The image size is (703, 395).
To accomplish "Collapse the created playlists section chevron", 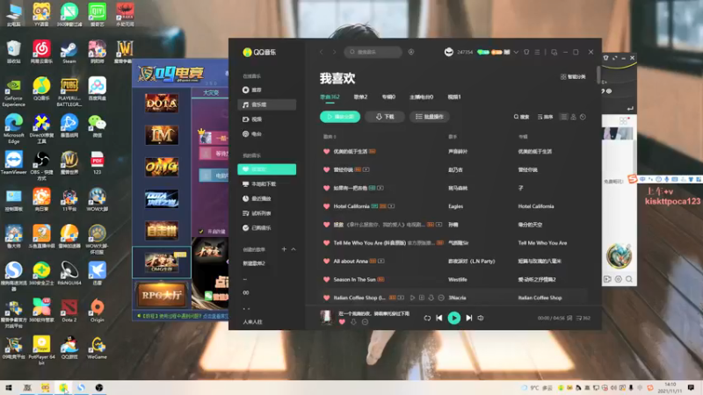I will [x=294, y=249].
